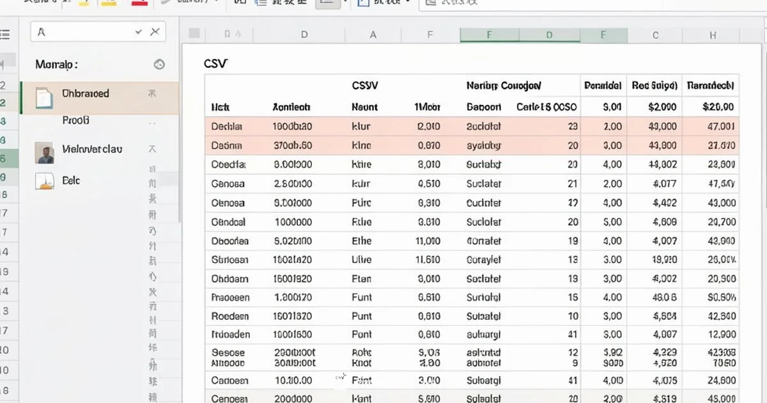767x403 pixels.
Task: Open the name box dropdown arrow
Action: click(137, 31)
